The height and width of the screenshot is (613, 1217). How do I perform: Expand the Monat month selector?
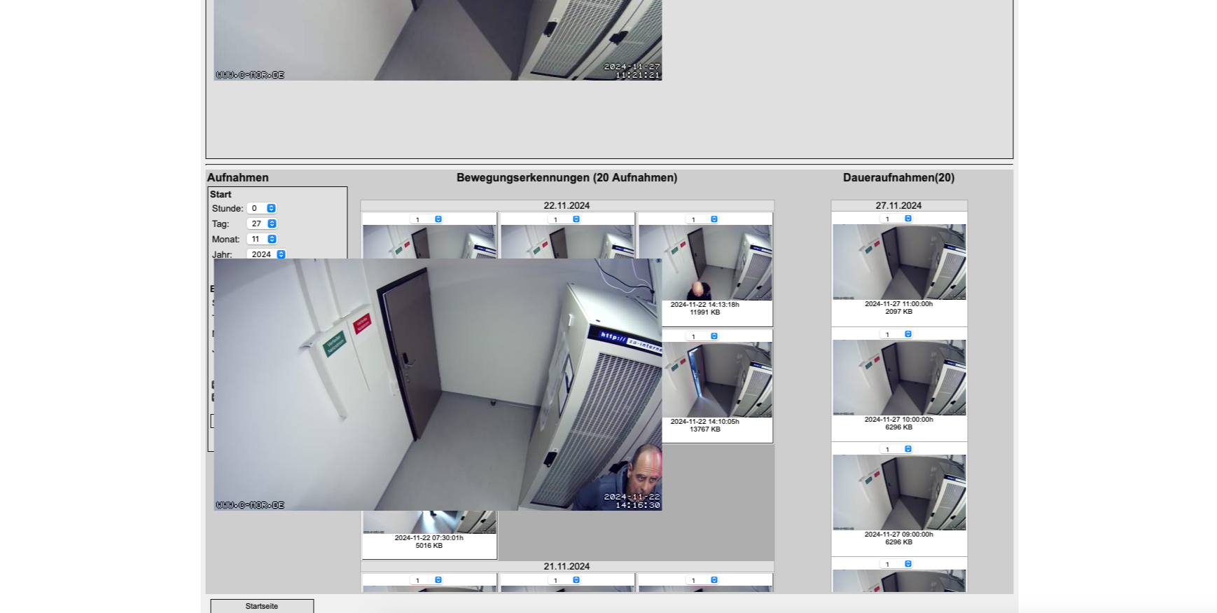(263, 239)
